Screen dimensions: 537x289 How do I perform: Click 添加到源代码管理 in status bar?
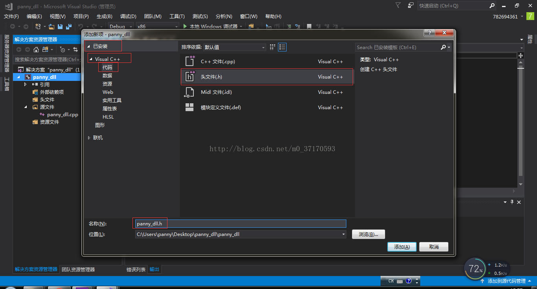click(506, 281)
